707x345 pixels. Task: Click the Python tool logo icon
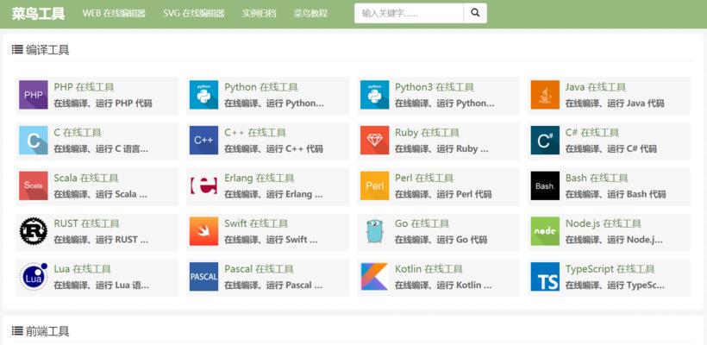point(203,95)
